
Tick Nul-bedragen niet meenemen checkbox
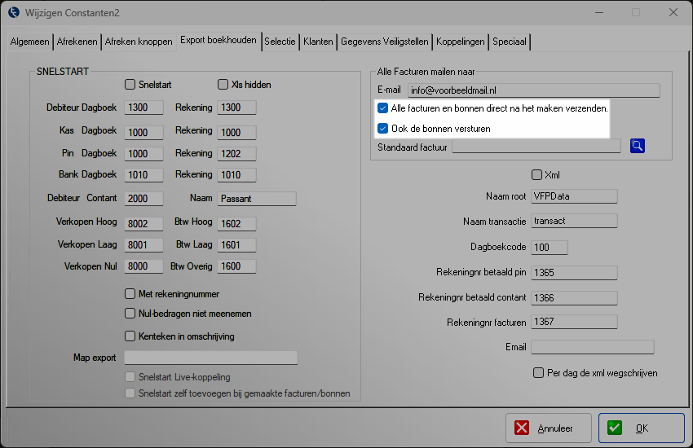point(130,314)
